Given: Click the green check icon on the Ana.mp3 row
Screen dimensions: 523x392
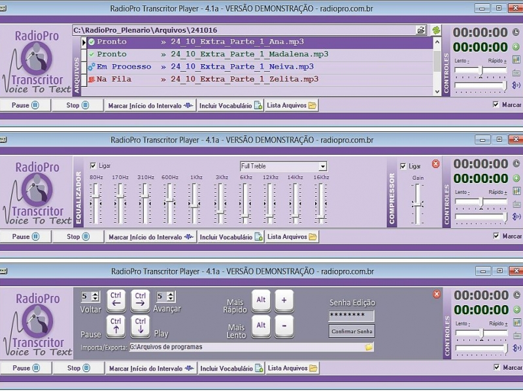Looking at the screenshot, I should [92, 42].
